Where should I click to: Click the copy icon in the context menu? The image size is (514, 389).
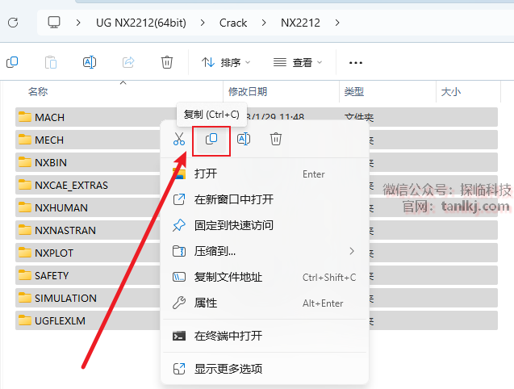pyautogui.click(x=211, y=139)
